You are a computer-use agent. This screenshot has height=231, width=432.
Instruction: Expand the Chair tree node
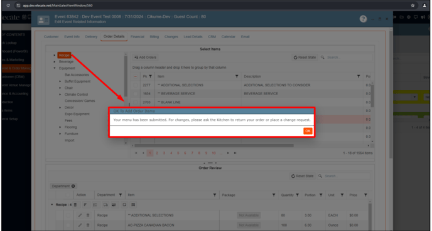click(60, 88)
